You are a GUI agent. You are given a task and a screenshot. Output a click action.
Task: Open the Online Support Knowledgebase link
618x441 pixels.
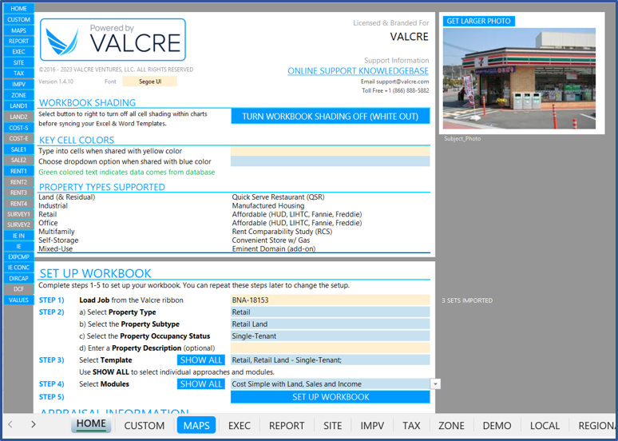coord(358,71)
